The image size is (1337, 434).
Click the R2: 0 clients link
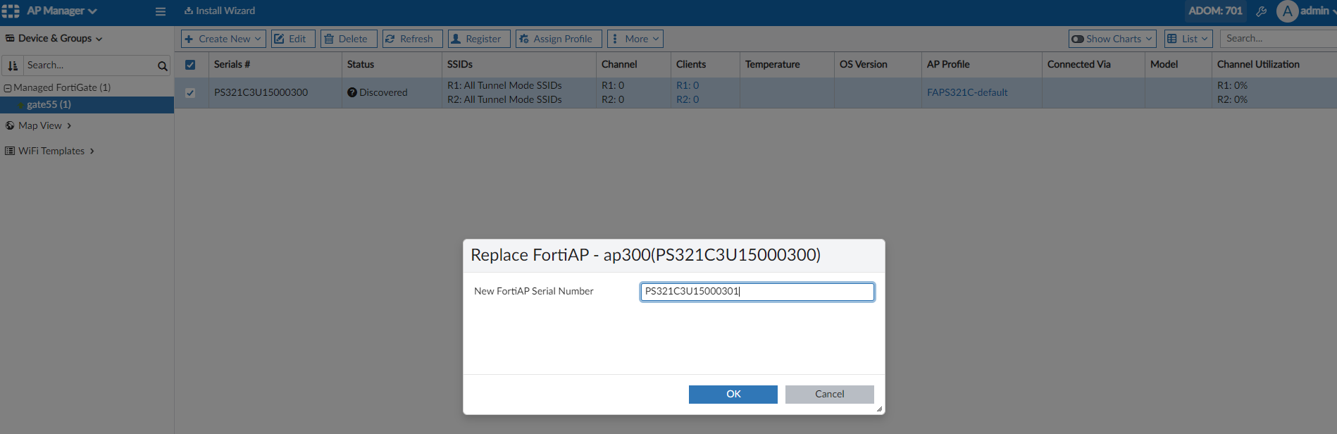pyautogui.click(x=688, y=99)
